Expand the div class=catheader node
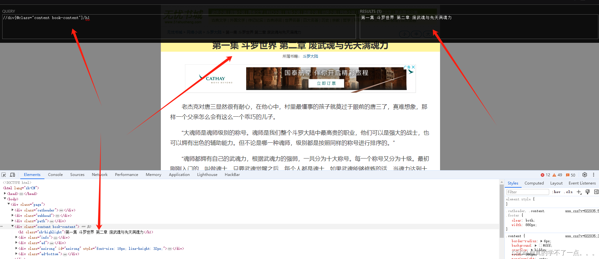Screen dimensions: 599x259 [12, 210]
